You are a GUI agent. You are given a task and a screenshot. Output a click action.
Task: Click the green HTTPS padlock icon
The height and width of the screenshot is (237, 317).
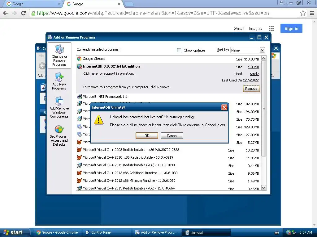[33, 13]
